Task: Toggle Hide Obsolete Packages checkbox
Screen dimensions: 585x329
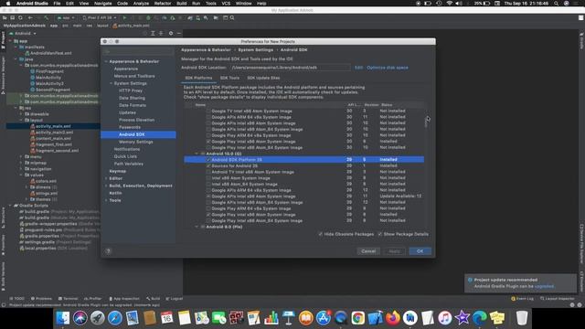Action: pos(321,234)
